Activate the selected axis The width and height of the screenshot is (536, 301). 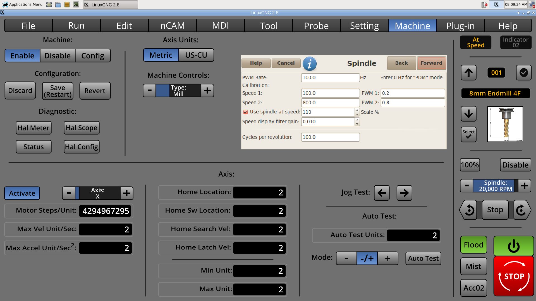click(22, 193)
